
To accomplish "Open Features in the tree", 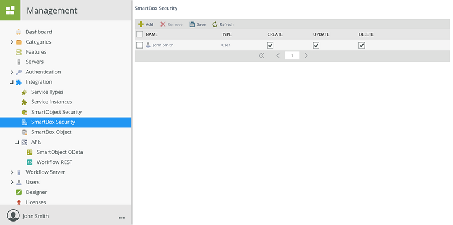I will (x=36, y=52).
